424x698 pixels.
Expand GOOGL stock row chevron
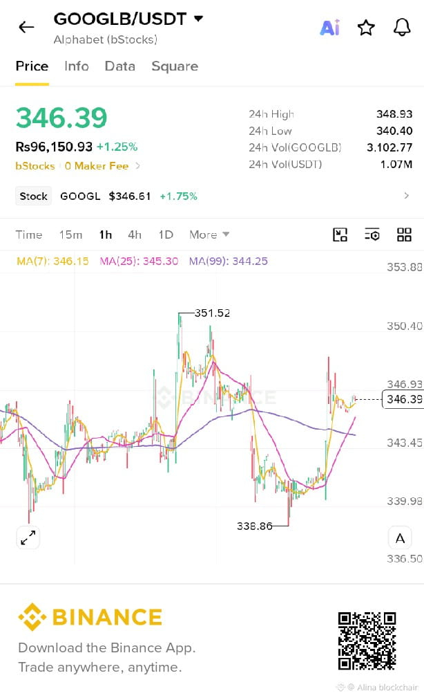point(406,196)
